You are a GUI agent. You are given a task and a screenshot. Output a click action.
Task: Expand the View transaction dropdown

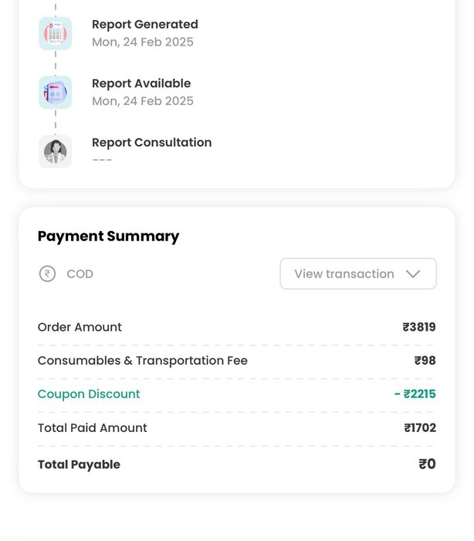[358, 274]
